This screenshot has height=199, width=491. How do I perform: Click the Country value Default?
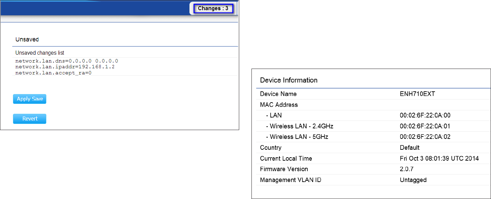[410, 148]
